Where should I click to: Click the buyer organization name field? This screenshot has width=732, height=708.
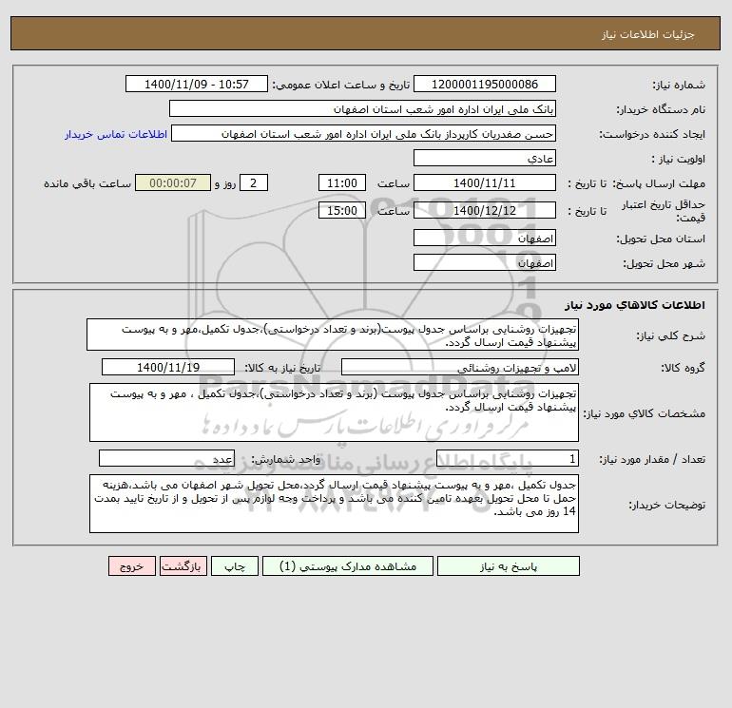362,108
